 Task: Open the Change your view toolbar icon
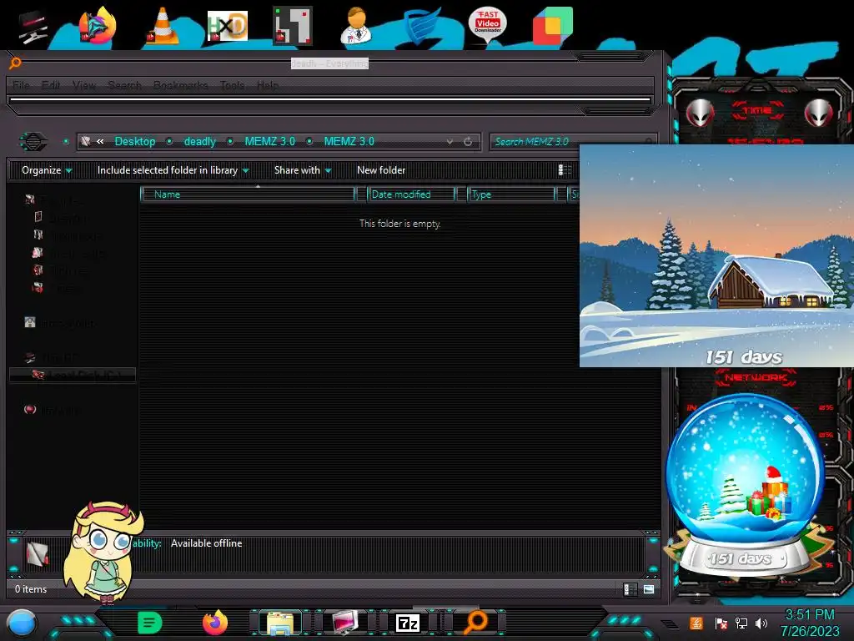tap(565, 170)
